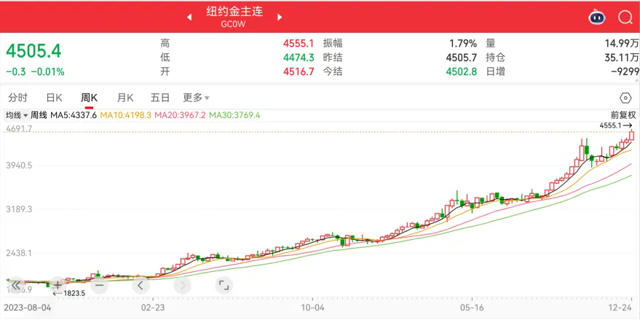Open the robot assistant icon
The image size is (640, 320).
click(x=597, y=17)
